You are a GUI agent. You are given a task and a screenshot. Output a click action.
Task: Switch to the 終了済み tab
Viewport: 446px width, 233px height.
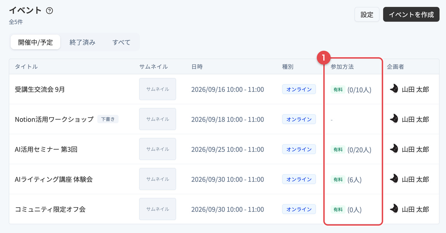point(83,42)
